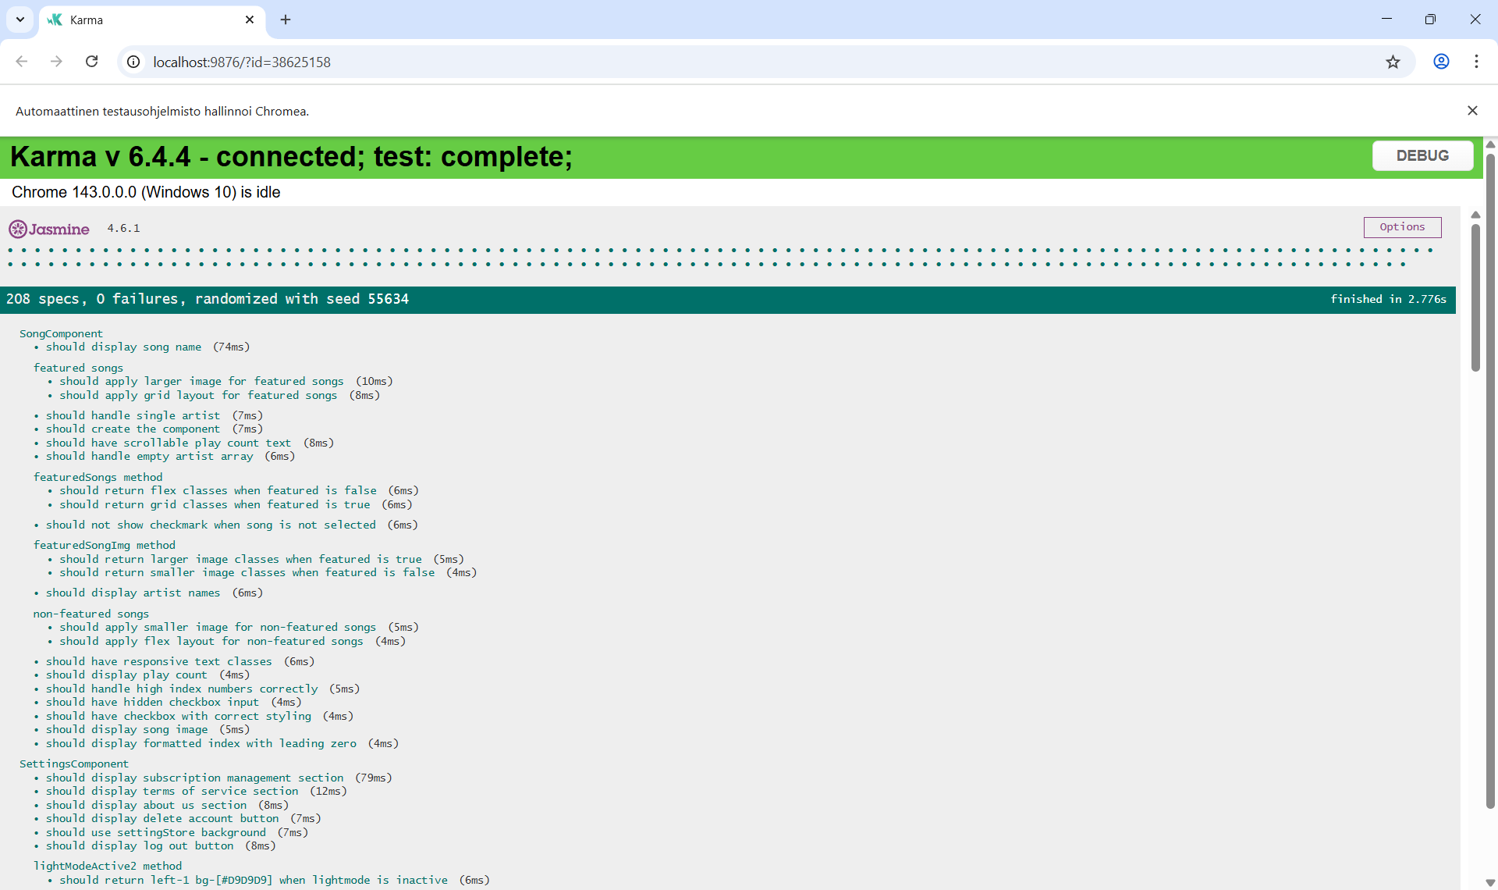
Task: Dismiss the automated test software notification
Action: coord(1472,111)
